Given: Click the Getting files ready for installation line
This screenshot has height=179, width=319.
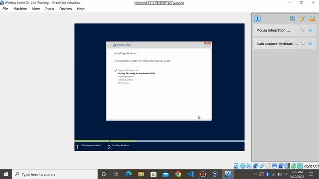Looking at the screenshot, I should click(x=136, y=73).
